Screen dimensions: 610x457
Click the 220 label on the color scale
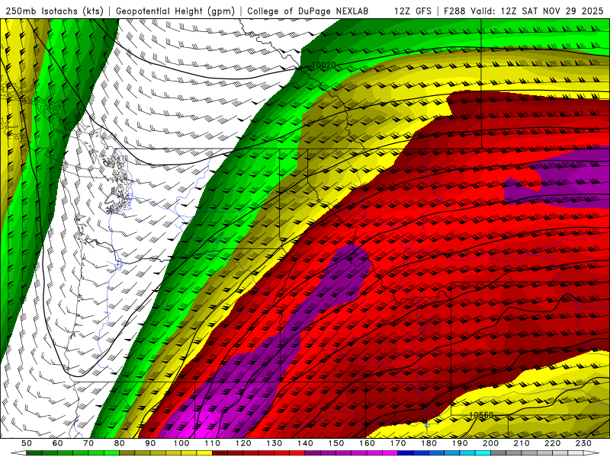(x=552, y=443)
